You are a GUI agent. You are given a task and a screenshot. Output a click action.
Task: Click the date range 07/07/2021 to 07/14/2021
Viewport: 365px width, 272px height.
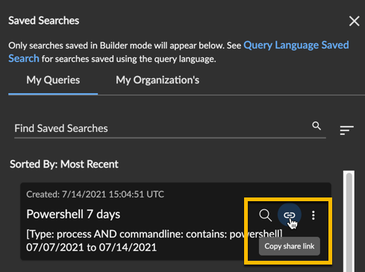coord(91,247)
